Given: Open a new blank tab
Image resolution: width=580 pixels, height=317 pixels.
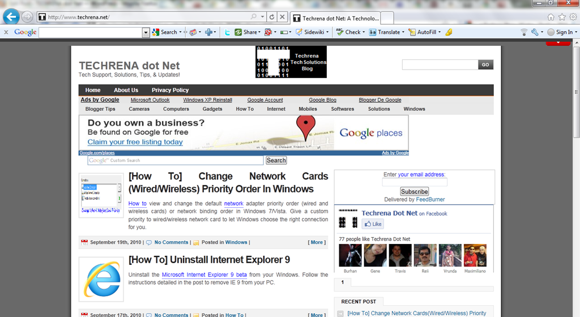Looking at the screenshot, I should [x=387, y=18].
